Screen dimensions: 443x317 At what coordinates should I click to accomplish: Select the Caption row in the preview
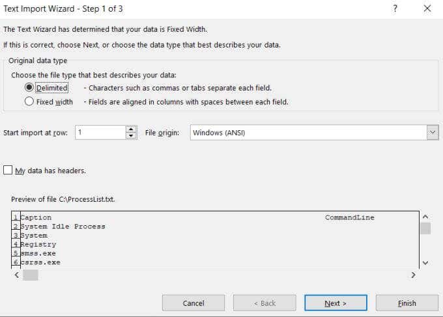[x=36, y=217]
